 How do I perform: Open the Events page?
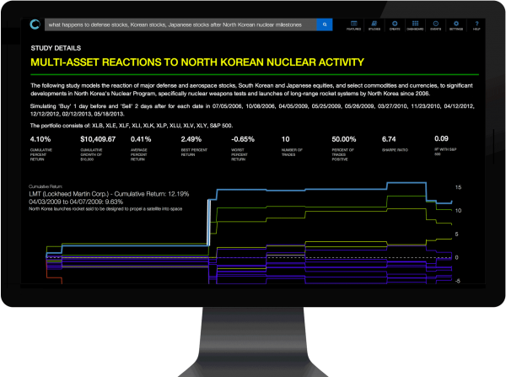tap(437, 24)
